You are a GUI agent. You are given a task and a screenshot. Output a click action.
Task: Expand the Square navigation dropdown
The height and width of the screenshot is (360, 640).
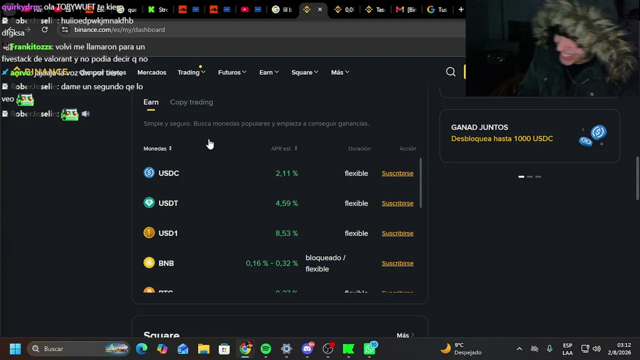point(305,72)
